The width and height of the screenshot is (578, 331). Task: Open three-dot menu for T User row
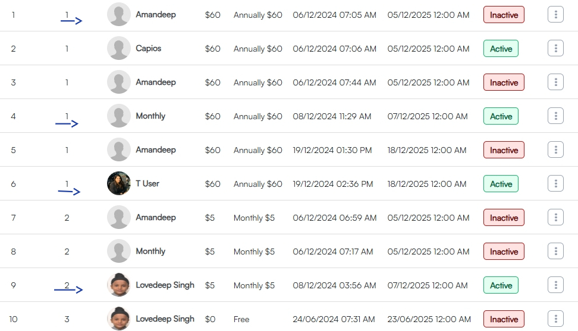pyautogui.click(x=555, y=184)
